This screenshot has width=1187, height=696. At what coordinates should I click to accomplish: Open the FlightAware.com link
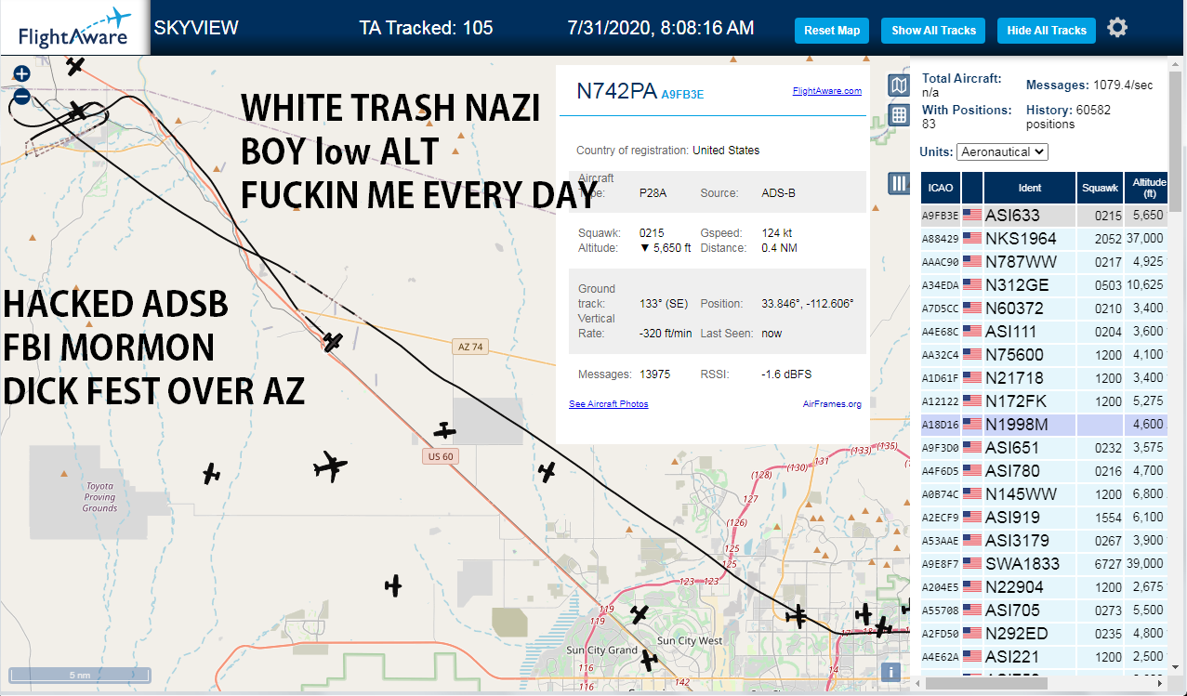pyautogui.click(x=826, y=91)
